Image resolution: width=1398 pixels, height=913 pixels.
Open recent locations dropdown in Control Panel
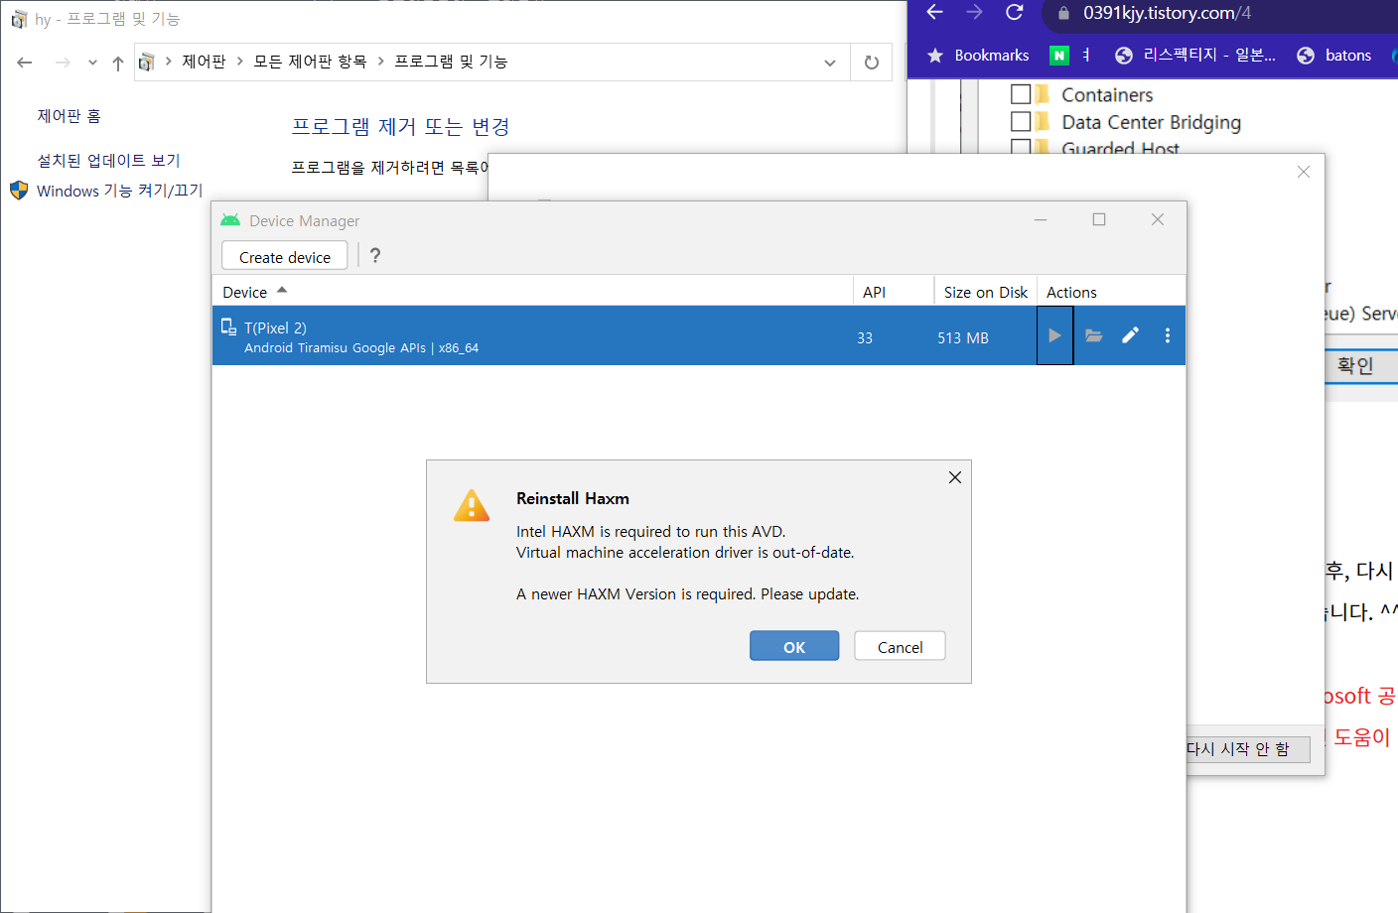click(x=92, y=63)
